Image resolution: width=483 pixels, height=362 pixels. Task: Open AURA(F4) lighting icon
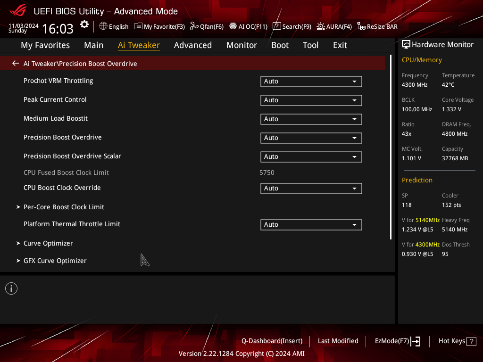[321, 26]
